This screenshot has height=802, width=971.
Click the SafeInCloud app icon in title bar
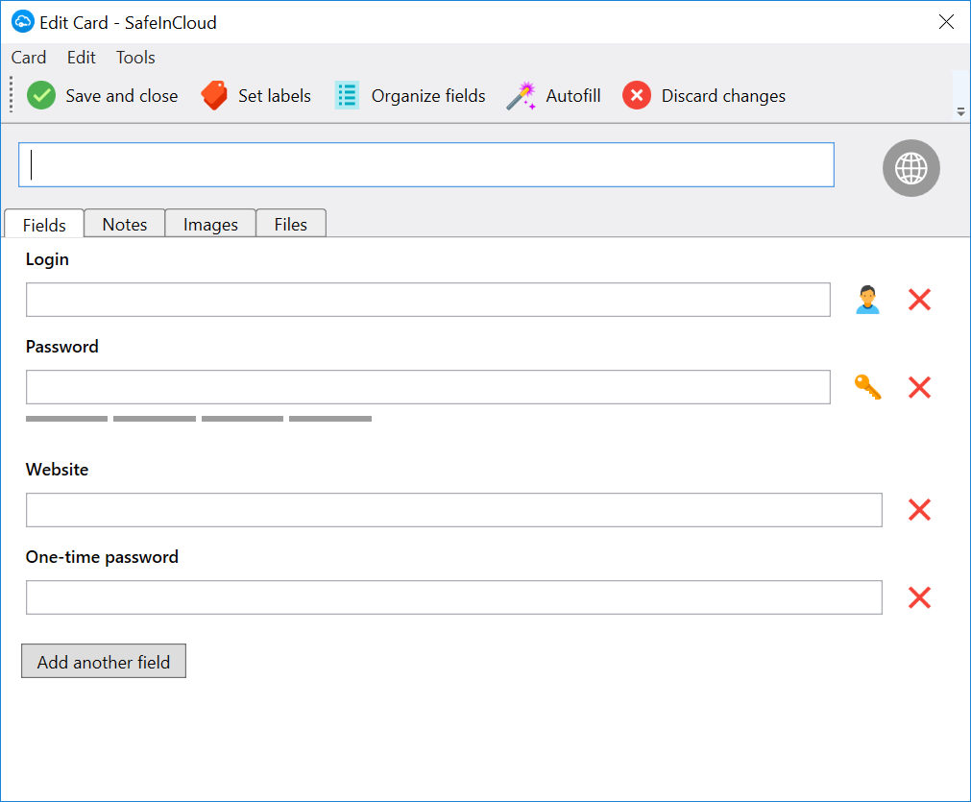pos(23,22)
